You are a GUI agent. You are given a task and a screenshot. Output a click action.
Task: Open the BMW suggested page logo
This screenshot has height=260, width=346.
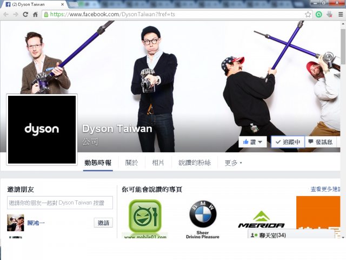[x=203, y=214]
